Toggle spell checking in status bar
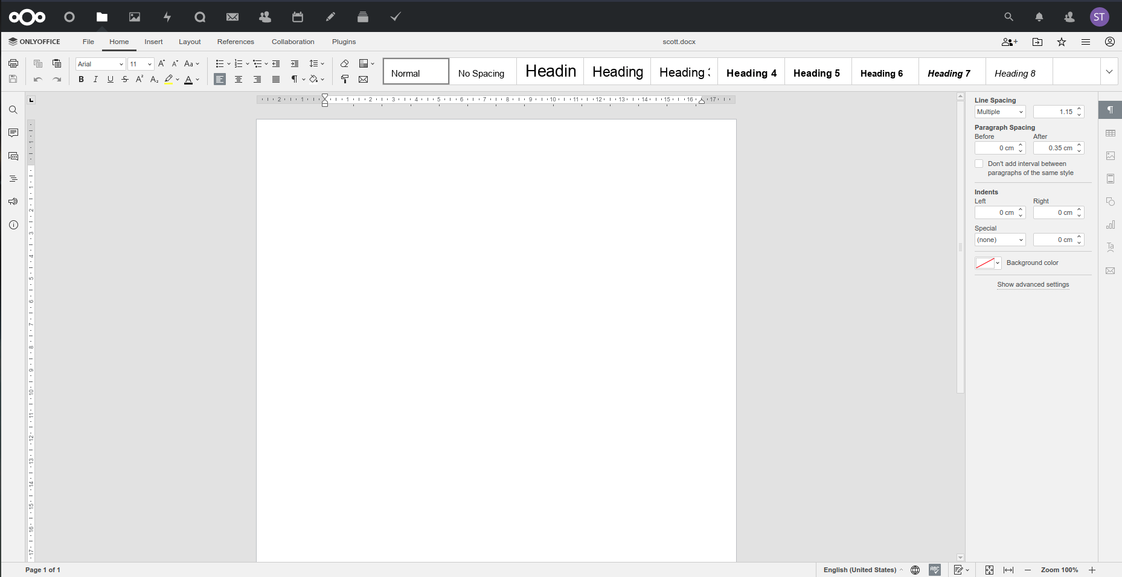 [935, 570]
